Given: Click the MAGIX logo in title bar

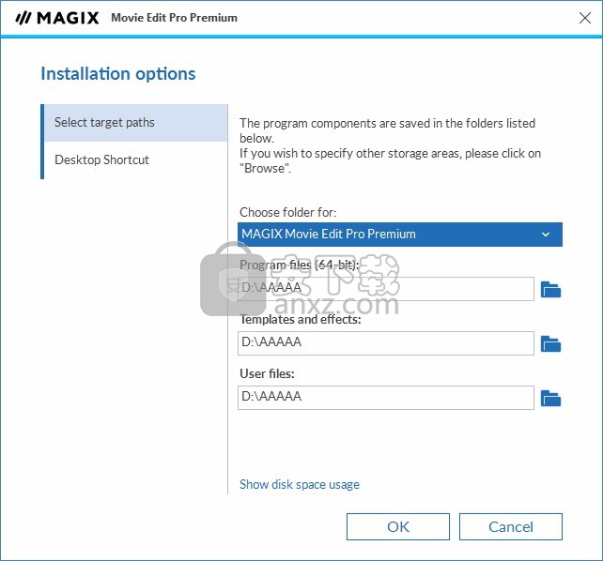Looking at the screenshot, I should 57,18.
